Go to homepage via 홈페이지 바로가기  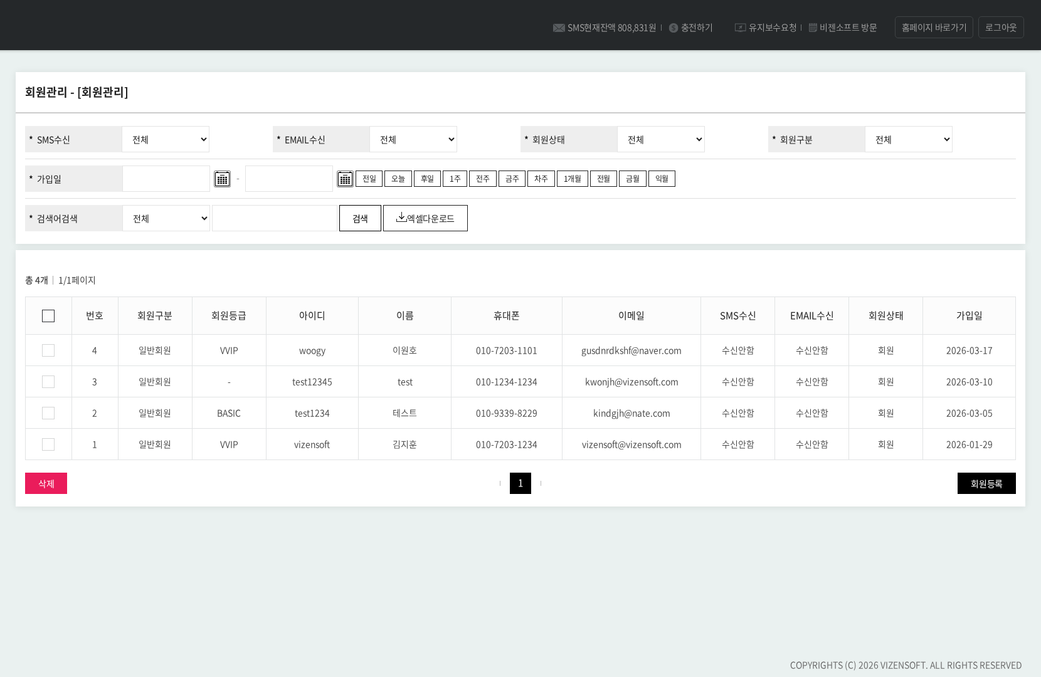point(934,28)
